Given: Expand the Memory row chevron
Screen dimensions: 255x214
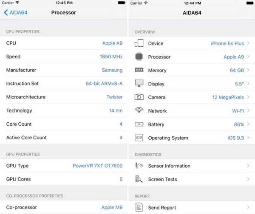Looking at the screenshot, I should click(248, 70).
